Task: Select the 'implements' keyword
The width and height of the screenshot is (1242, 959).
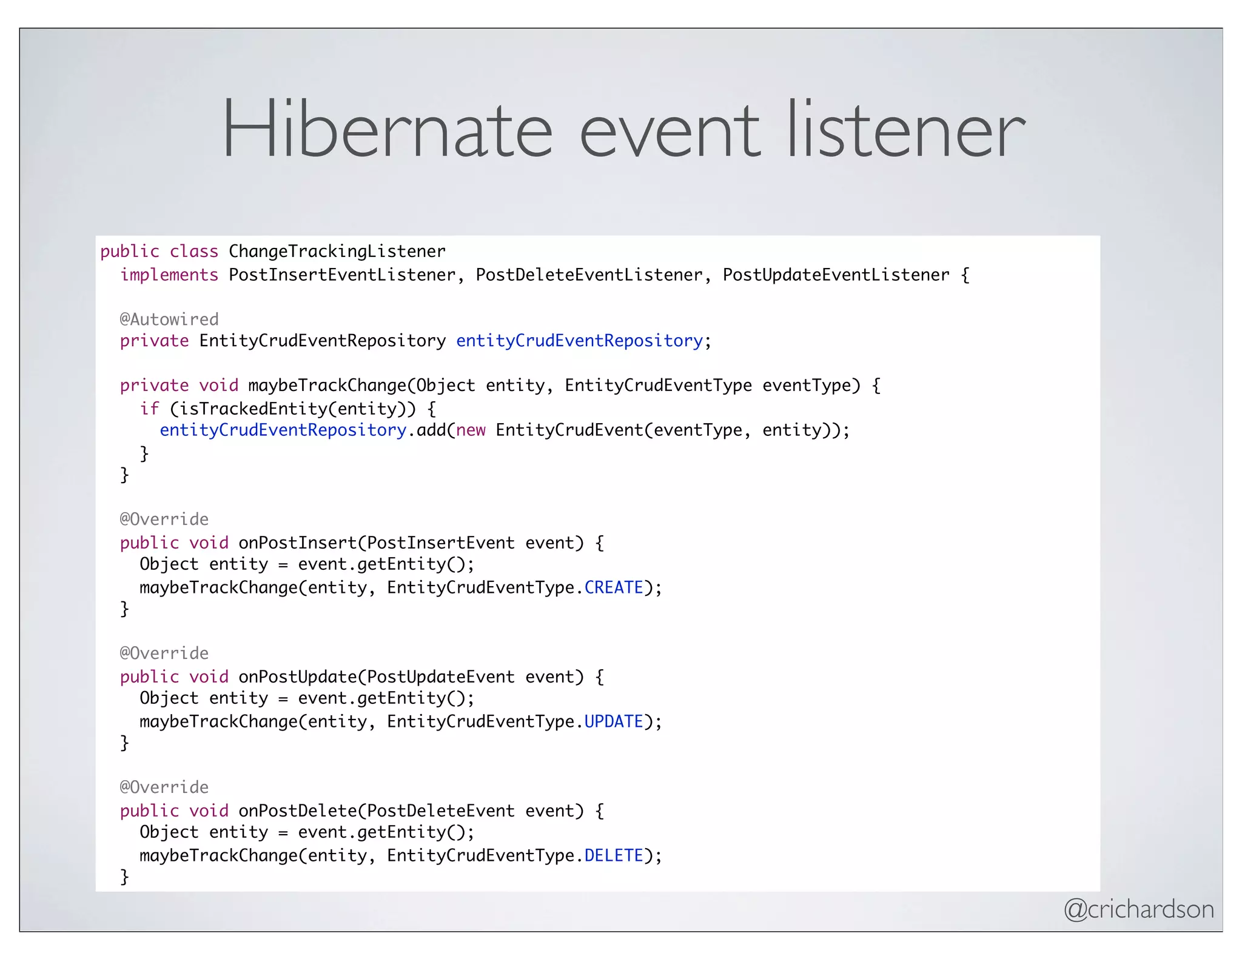Action: (169, 275)
